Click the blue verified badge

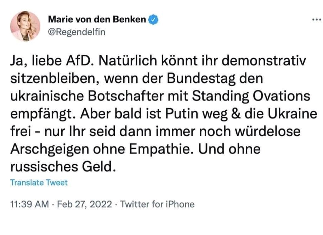153,19
